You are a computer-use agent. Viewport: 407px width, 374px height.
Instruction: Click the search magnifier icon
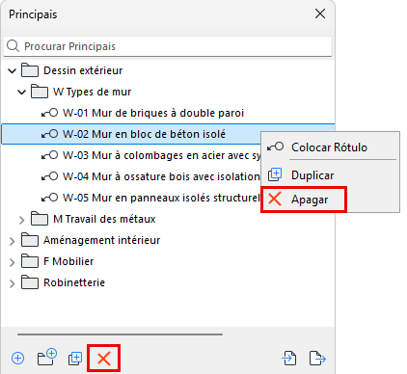pos(13,46)
